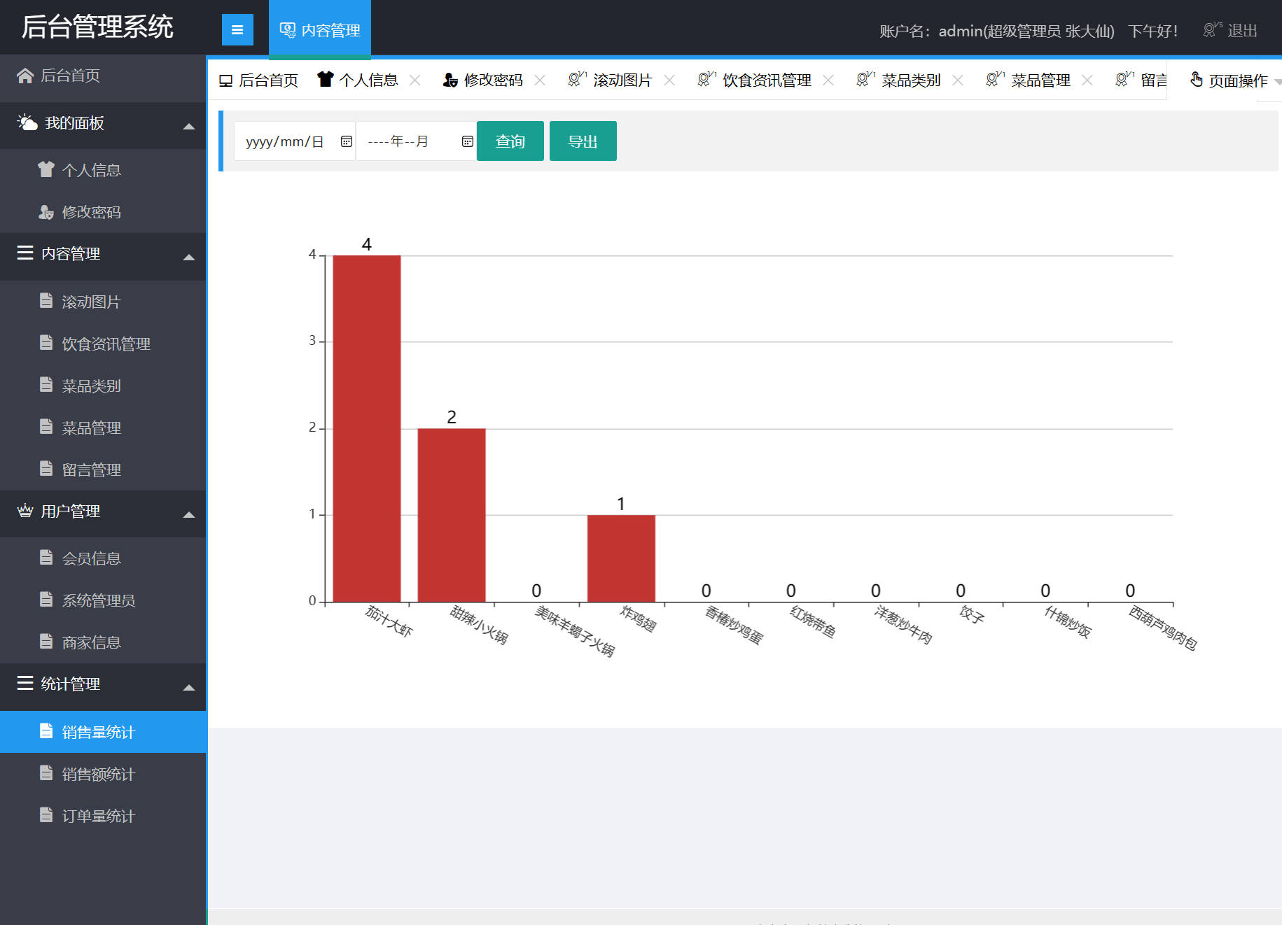
Task: Collapse the 统计管理 sidebar group
Action: click(188, 687)
